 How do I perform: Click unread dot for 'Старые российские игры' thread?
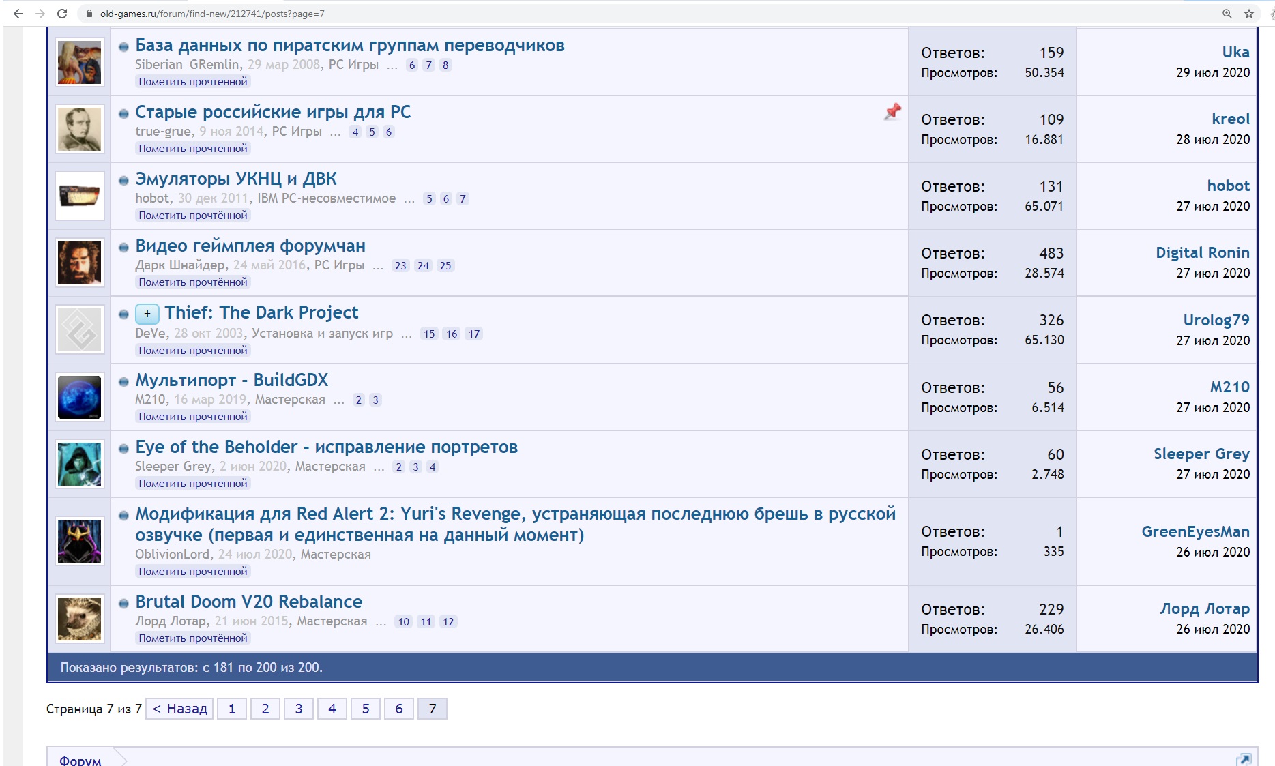point(123,114)
